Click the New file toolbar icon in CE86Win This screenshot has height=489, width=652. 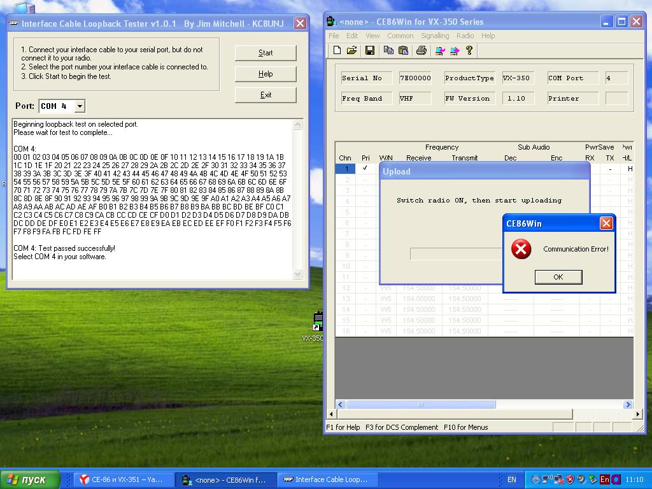click(x=337, y=51)
